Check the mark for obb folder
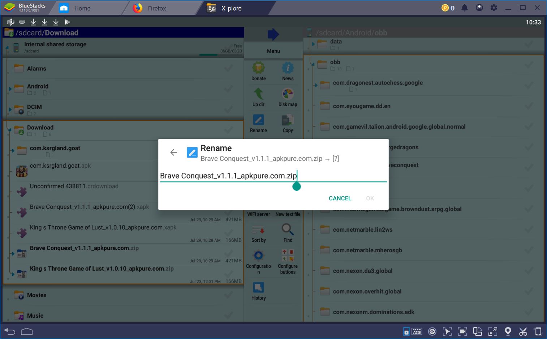547x339 pixels. [x=529, y=65]
